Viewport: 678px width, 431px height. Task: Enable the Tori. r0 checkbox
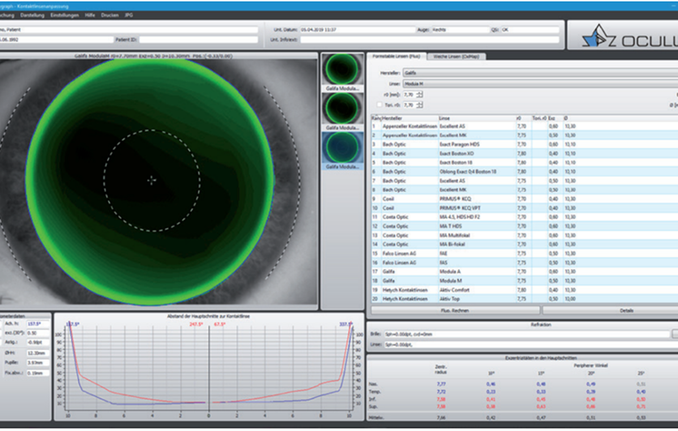tap(380, 105)
